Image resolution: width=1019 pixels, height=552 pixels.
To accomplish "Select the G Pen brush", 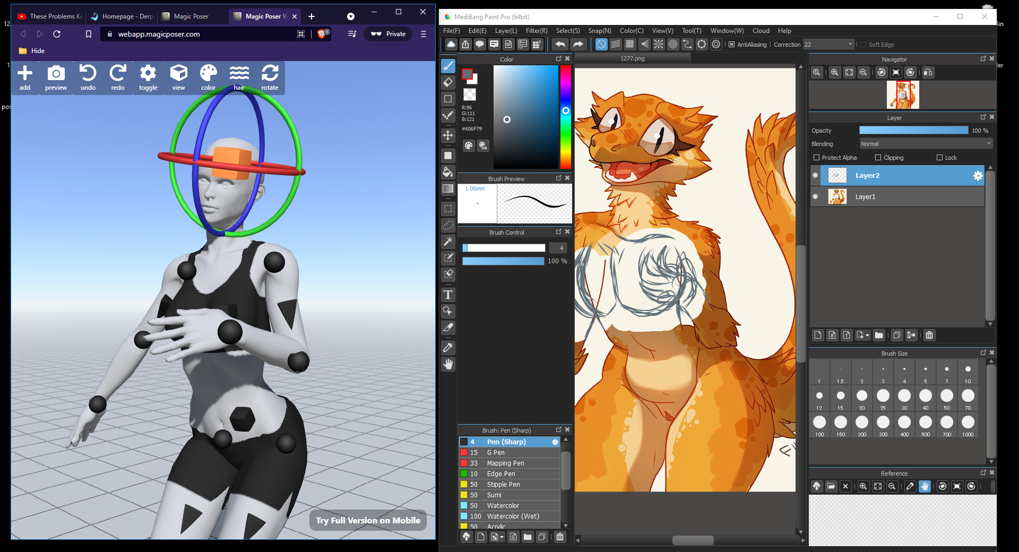I will [509, 453].
